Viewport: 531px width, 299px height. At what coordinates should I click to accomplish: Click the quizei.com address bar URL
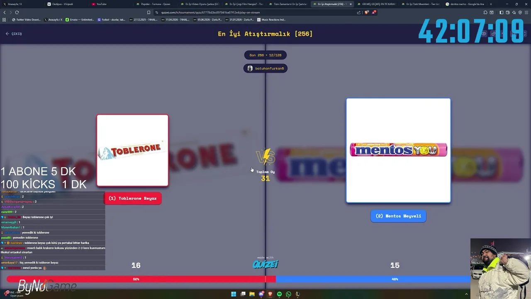(210, 12)
